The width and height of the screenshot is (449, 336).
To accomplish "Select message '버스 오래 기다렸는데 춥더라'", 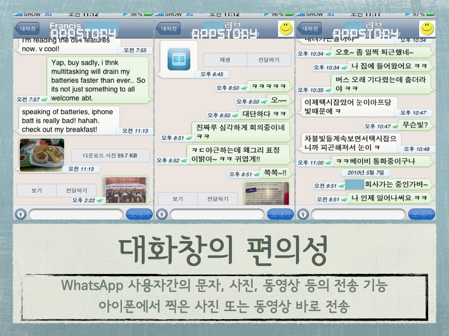I will tap(382, 84).
